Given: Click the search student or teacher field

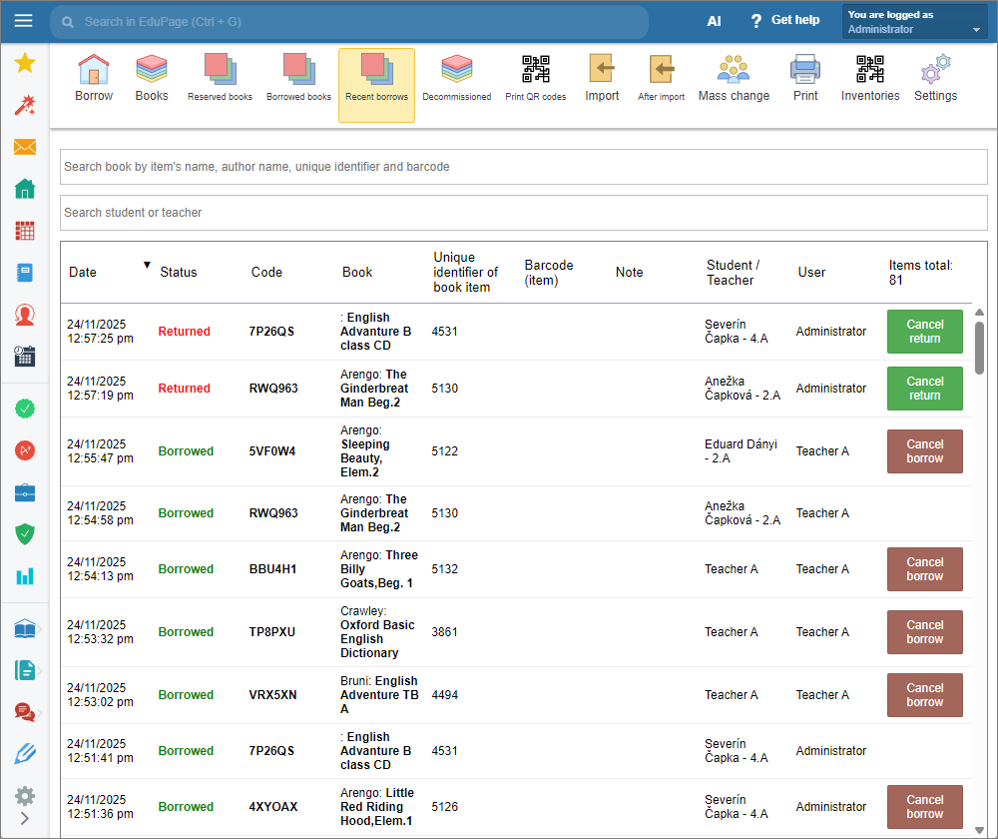Looking at the screenshot, I should (523, 213).
